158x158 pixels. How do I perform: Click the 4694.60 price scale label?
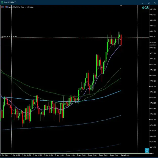[x=153, y=131]
